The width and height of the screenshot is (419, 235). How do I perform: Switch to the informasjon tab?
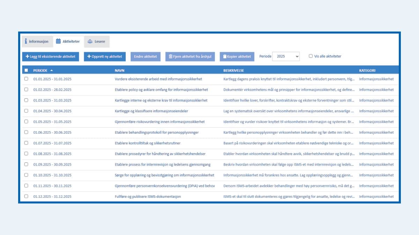(37, 41)
